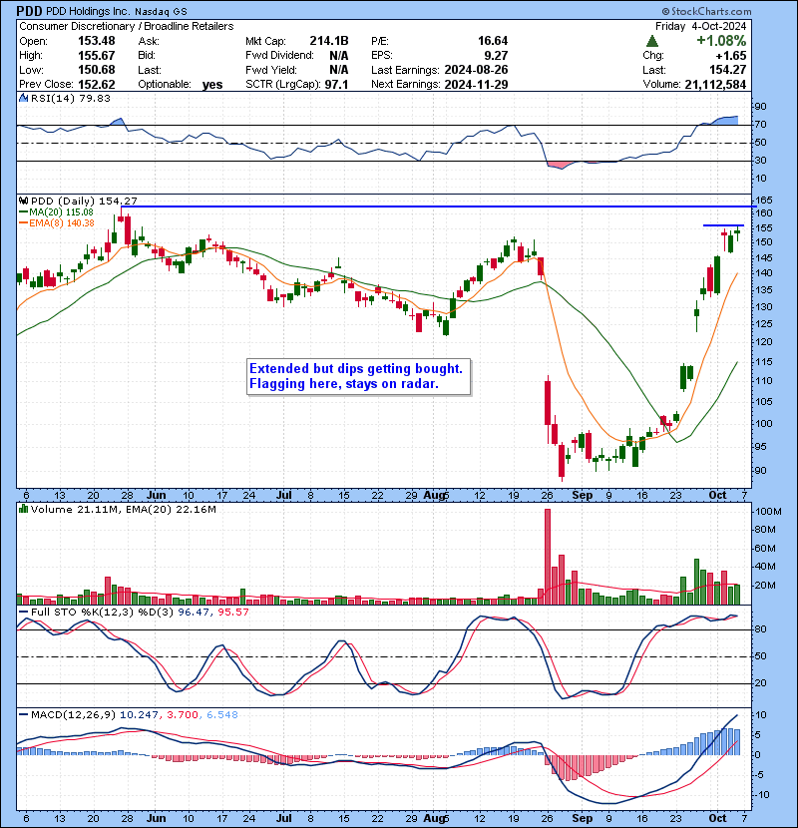Click the MACD histogram value 6.548
The image size is (798, 828).
click(x=222, y=715)
